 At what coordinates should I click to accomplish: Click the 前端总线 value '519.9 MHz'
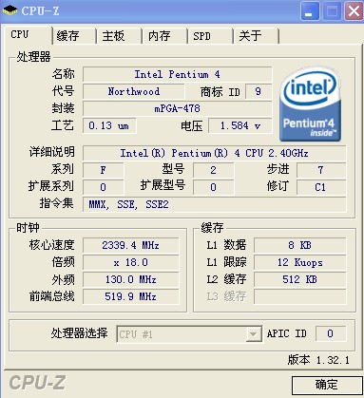tap(131, 296)
